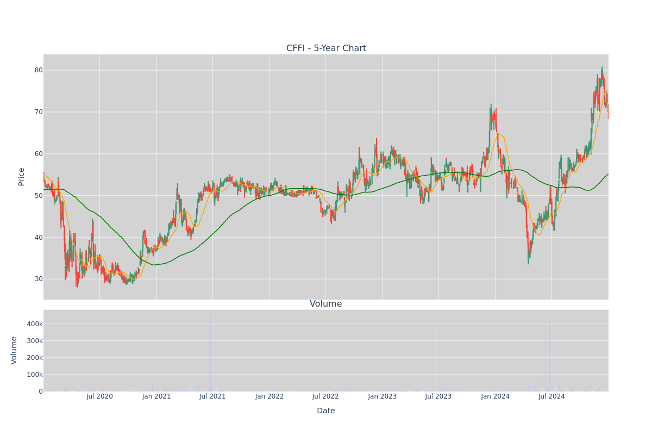Click the price tick label '40'

39,237
